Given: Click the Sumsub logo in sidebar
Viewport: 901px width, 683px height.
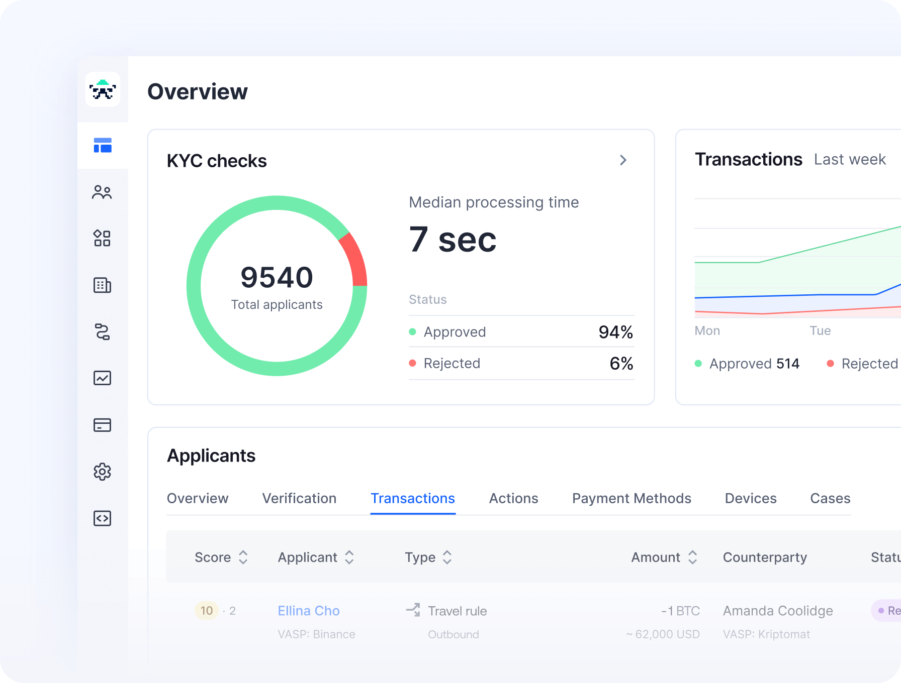Looking at the screenshot, I should 103,89.
